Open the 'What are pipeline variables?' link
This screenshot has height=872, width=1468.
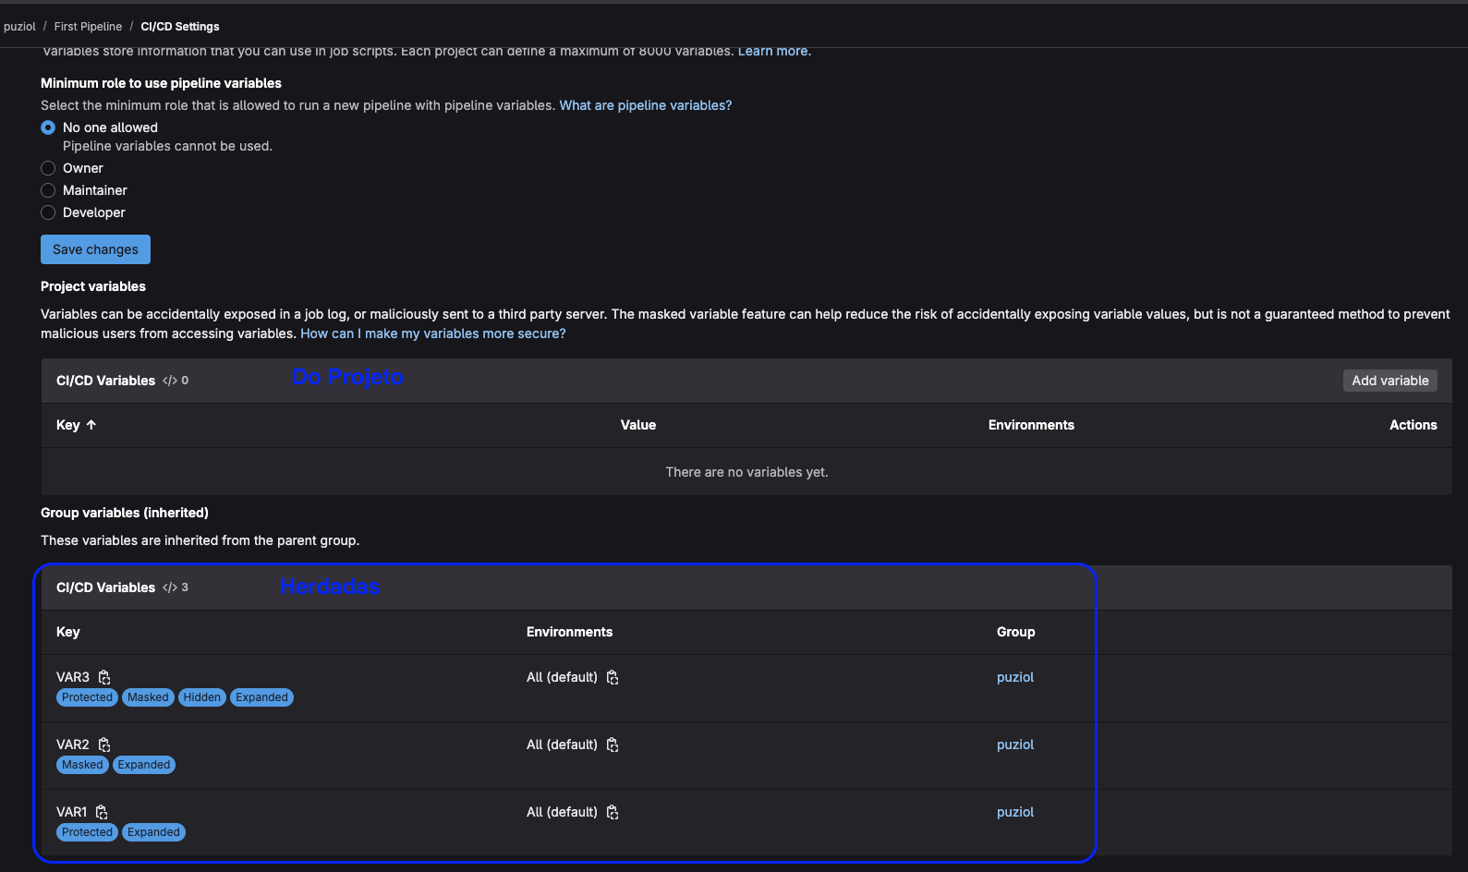point(645,105)
